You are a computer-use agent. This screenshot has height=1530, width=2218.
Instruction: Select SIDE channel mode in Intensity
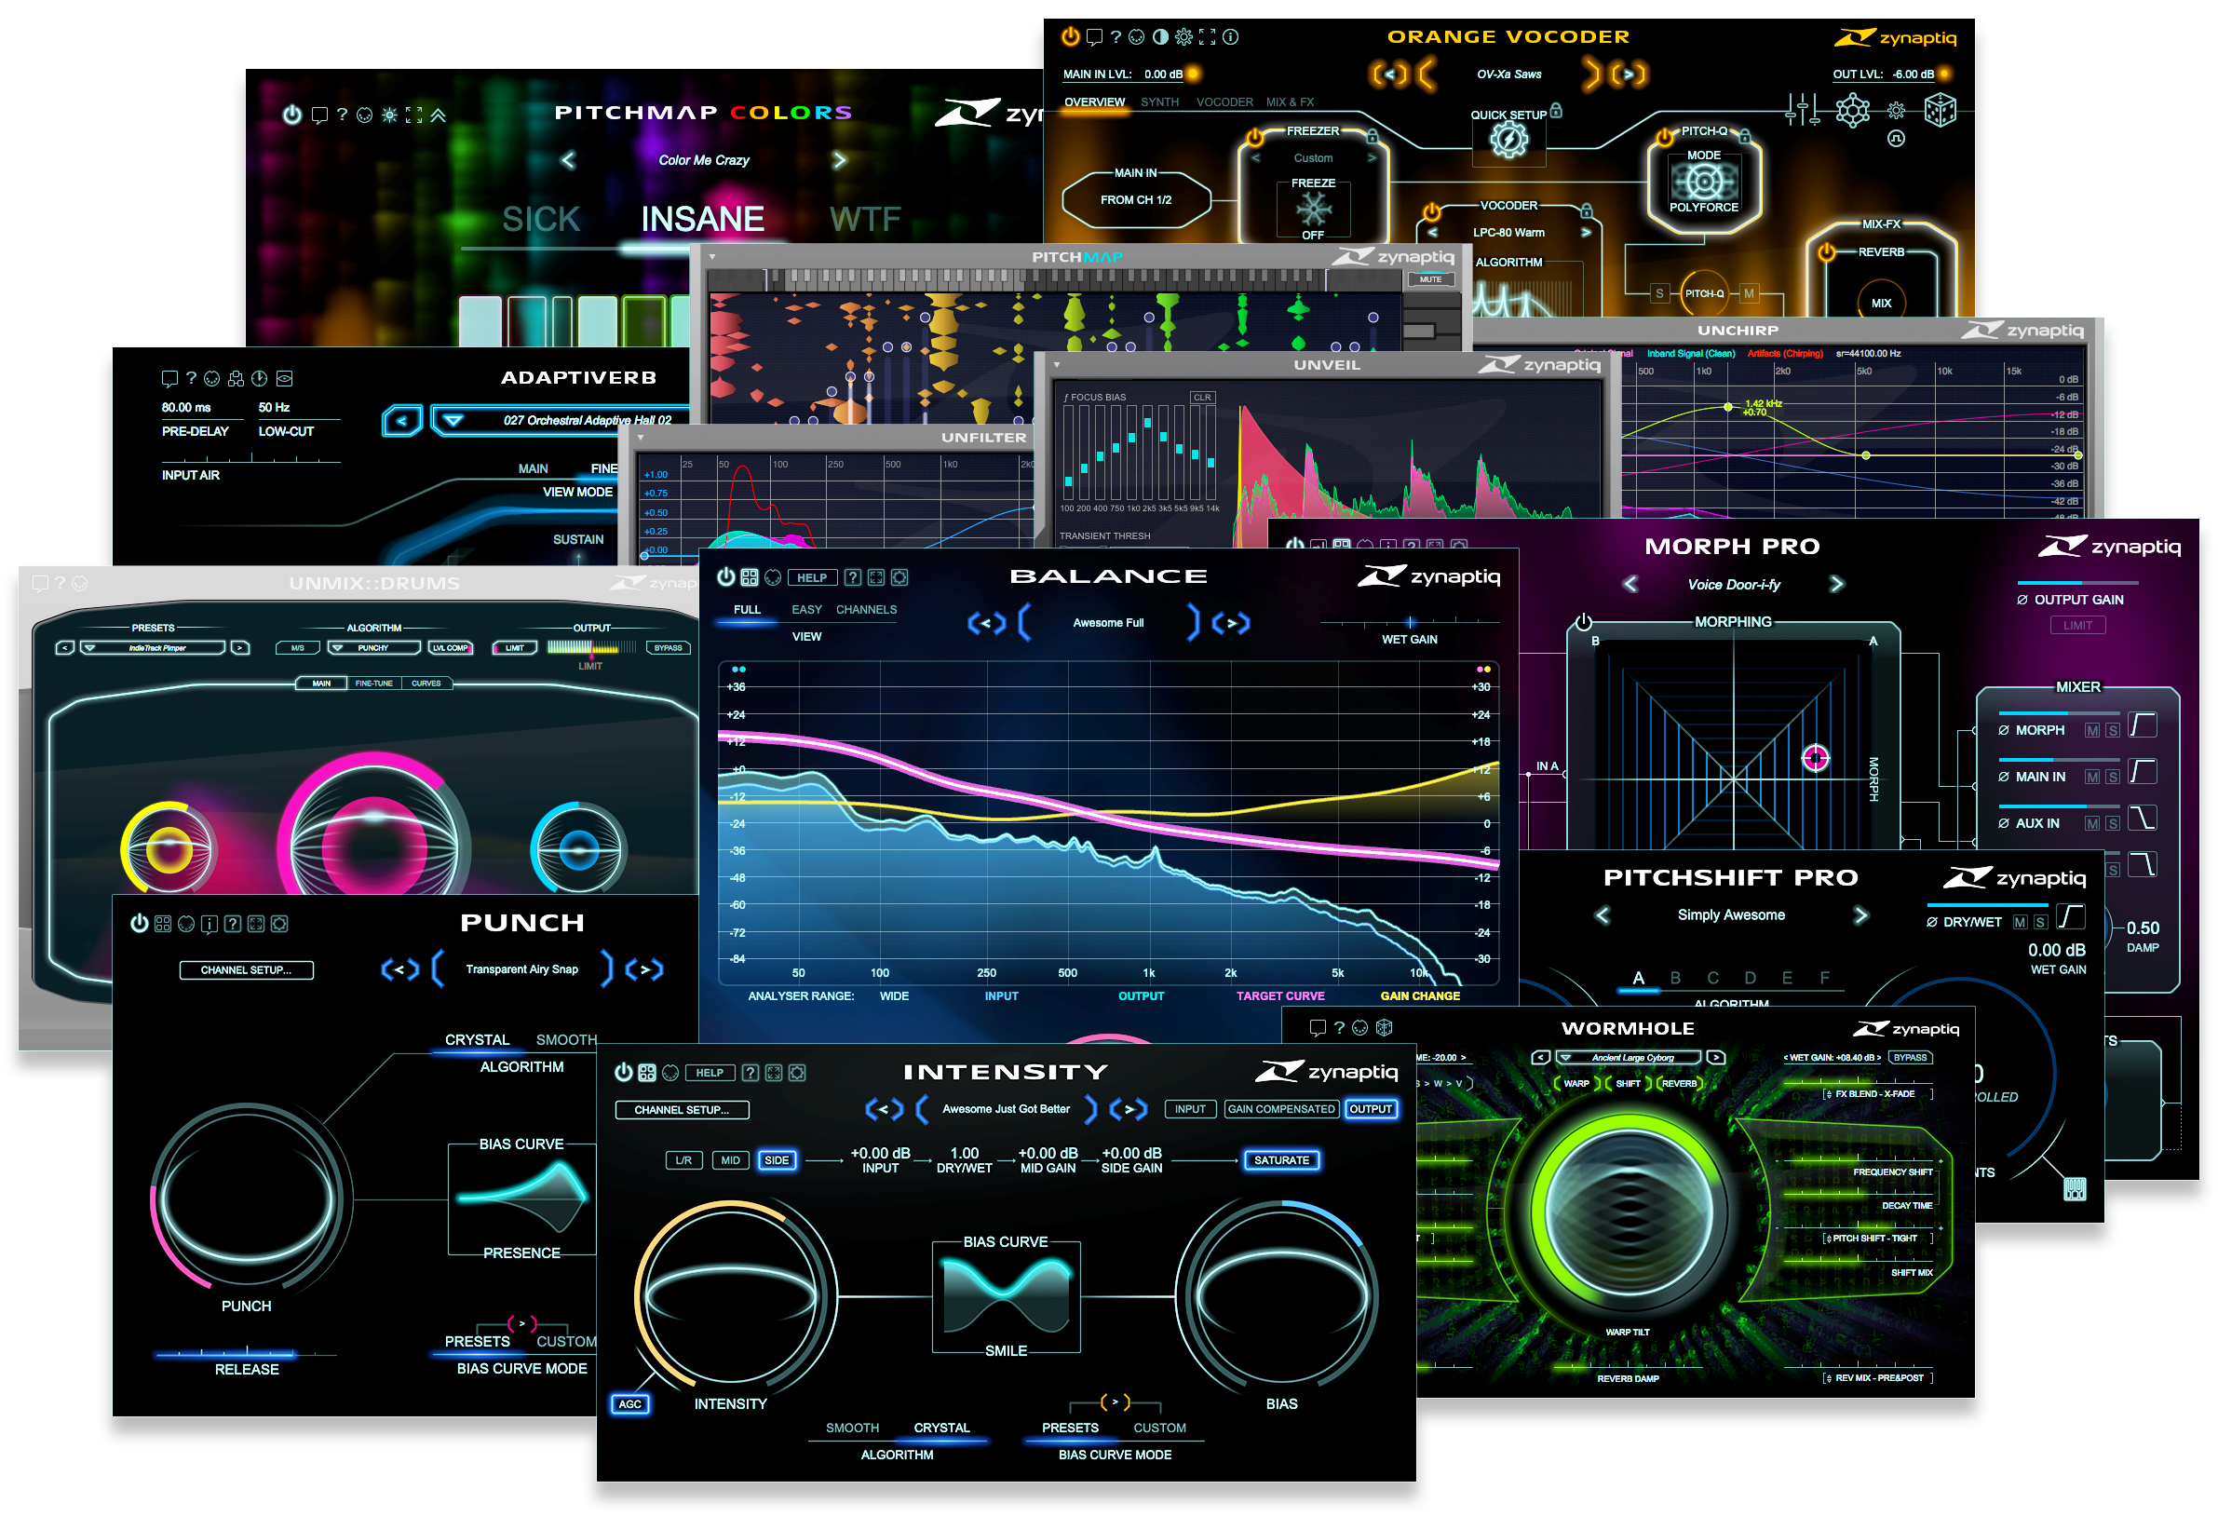pyautogui.click(x=777, y=1160)
